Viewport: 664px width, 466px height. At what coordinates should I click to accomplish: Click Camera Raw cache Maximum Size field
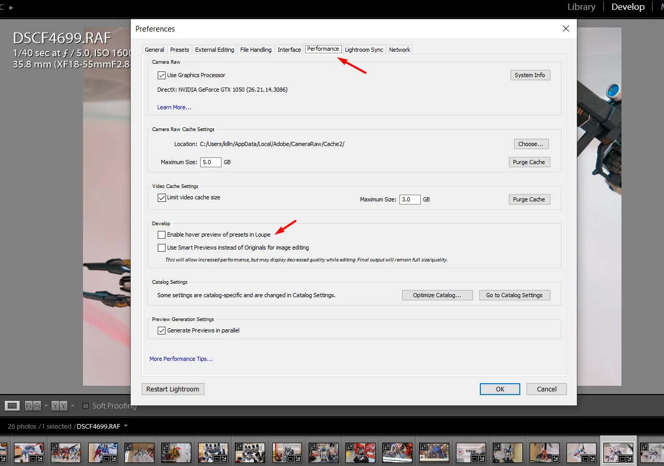coord(211,162)
